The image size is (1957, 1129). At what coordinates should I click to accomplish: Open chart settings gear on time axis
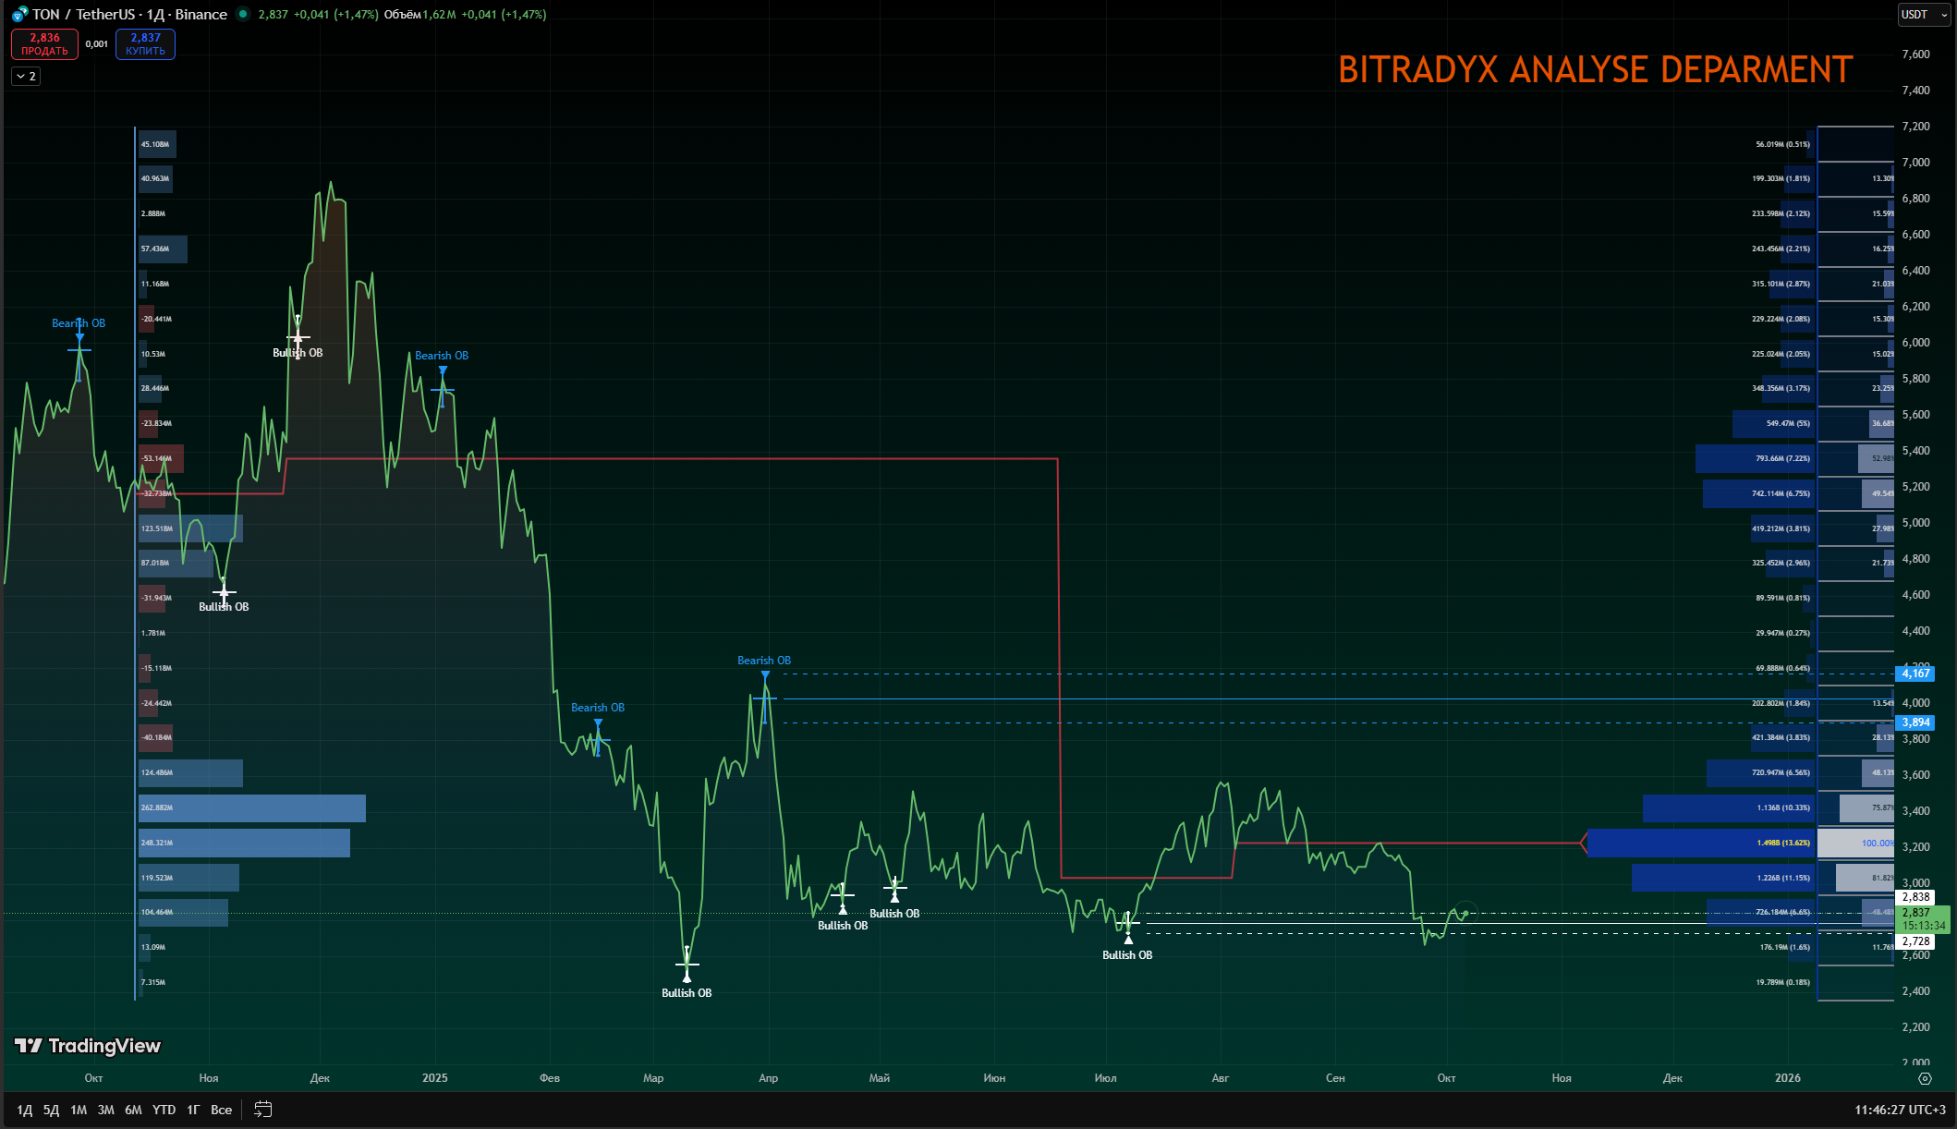point(1925,1078)
